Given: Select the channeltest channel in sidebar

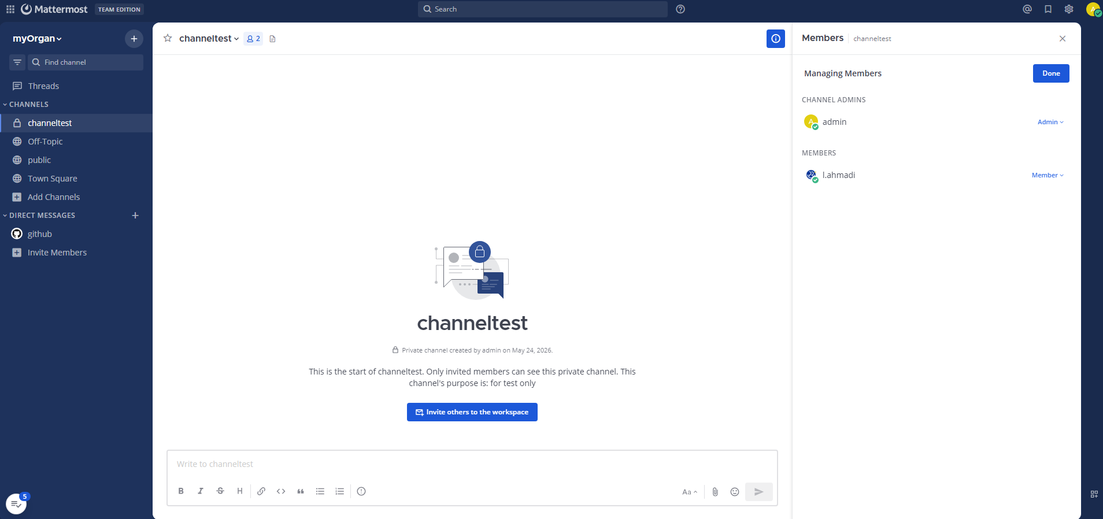Looking at the screenshot, I should (76, 123).
